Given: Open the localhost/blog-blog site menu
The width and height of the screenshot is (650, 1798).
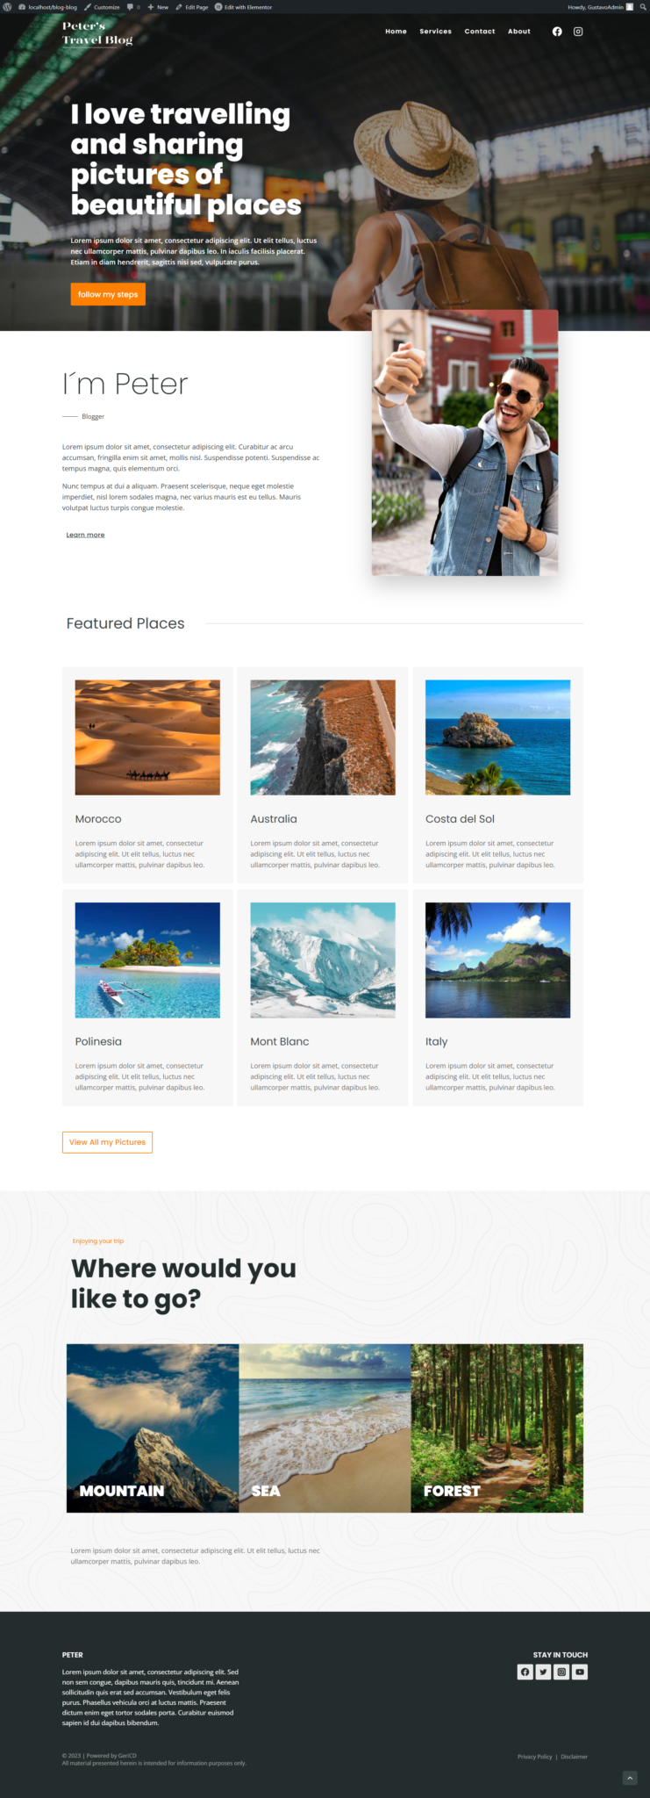Looking at the screenshot, I should (47, 7).
